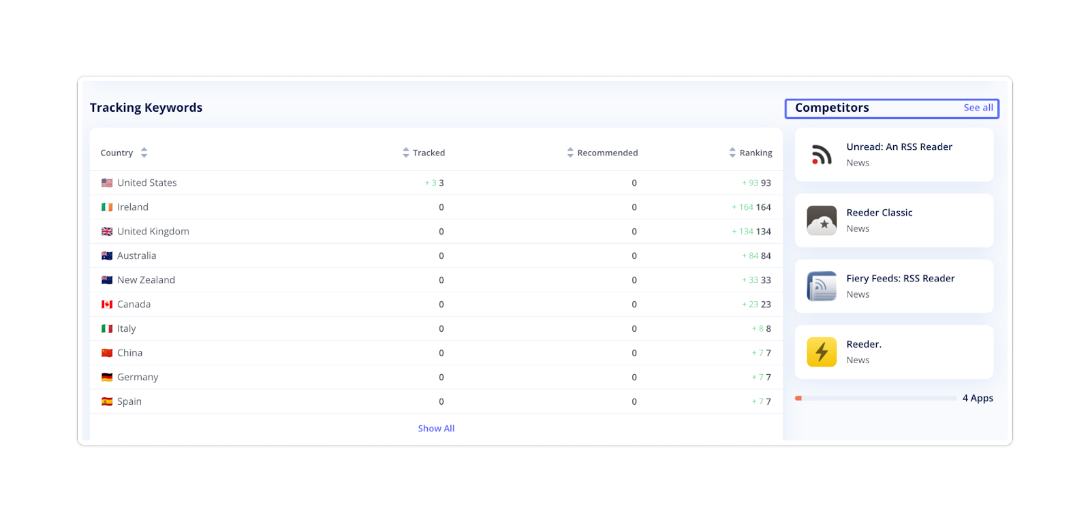Screen dimensions: 1090x524
Task: Click Canada's Recommended value 0
Action: tap(634, 305)
